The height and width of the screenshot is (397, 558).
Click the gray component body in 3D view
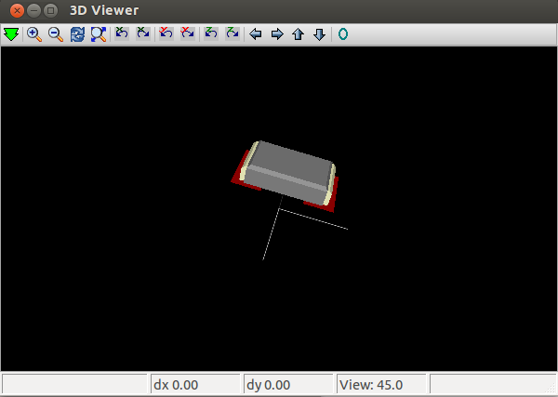(x=290, y=171)
